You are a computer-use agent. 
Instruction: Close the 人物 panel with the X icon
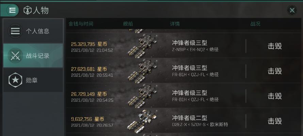coord(292,10)
